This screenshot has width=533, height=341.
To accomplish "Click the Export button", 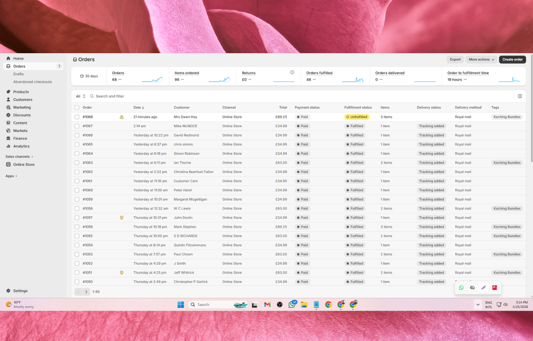I will [455, 59].
